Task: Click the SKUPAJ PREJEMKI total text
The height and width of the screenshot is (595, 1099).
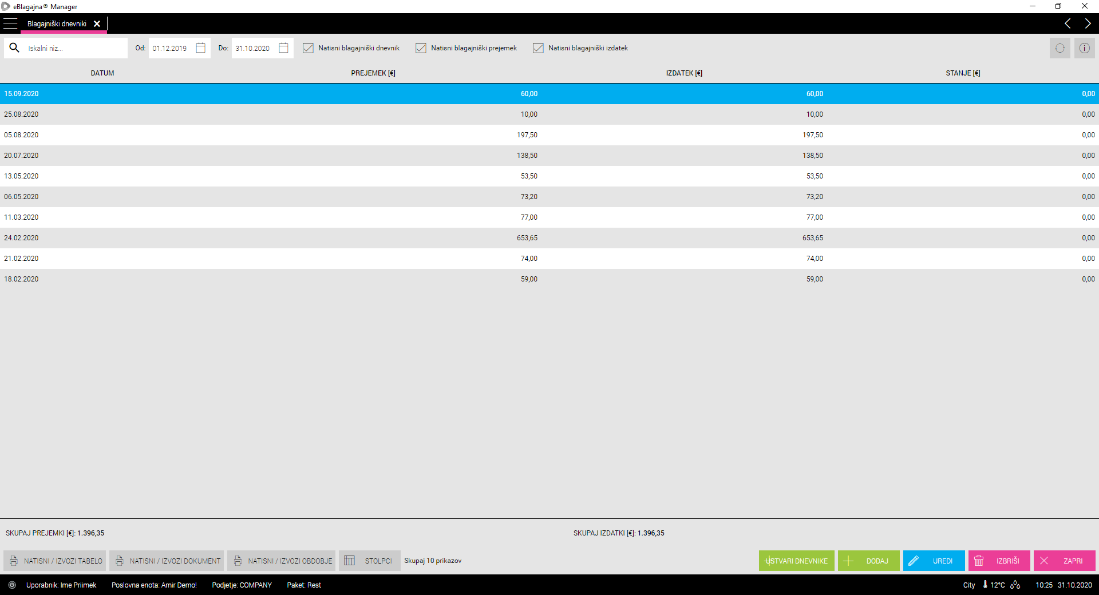Action: [55, 533]
